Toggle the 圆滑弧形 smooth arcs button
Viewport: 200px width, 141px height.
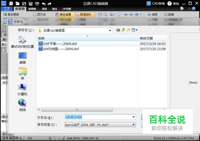[85, 14]
